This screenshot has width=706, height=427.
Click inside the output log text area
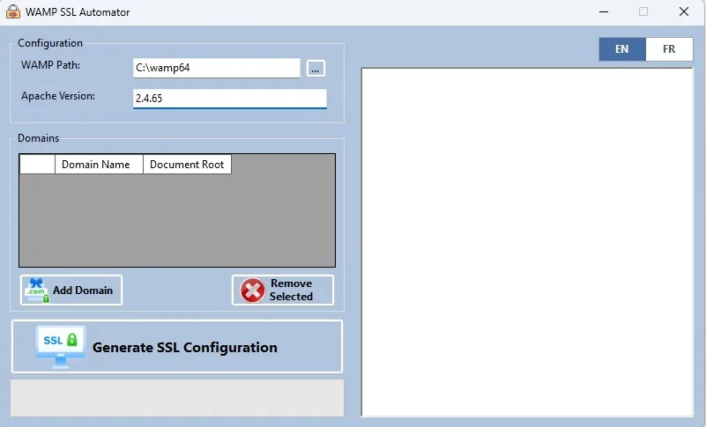point(527,242)
